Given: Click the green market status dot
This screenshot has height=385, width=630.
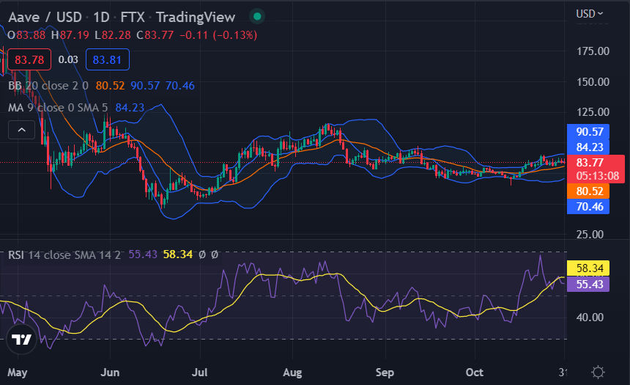Looking at the screenshot, I should (x=257, y=16).
